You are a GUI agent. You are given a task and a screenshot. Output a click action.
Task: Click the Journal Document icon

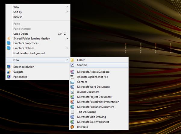pos(72,92)
